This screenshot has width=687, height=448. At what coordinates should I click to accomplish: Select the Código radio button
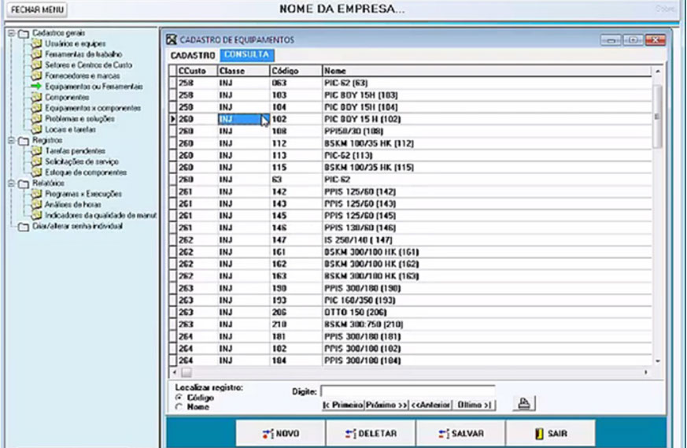coord(179,398)
